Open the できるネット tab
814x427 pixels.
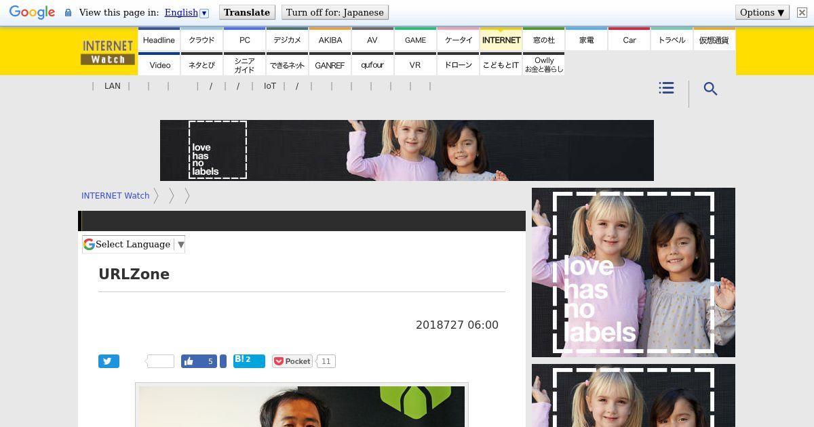[287, 64]
